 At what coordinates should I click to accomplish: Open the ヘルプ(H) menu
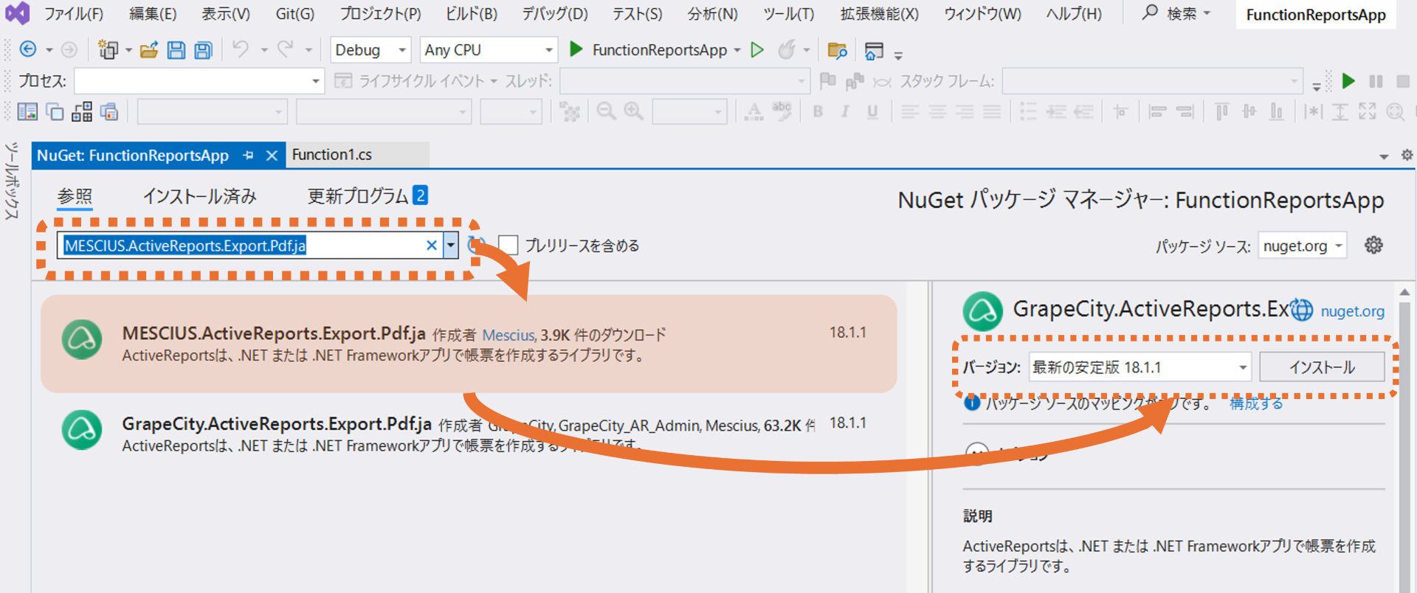tap(1074, 13)
